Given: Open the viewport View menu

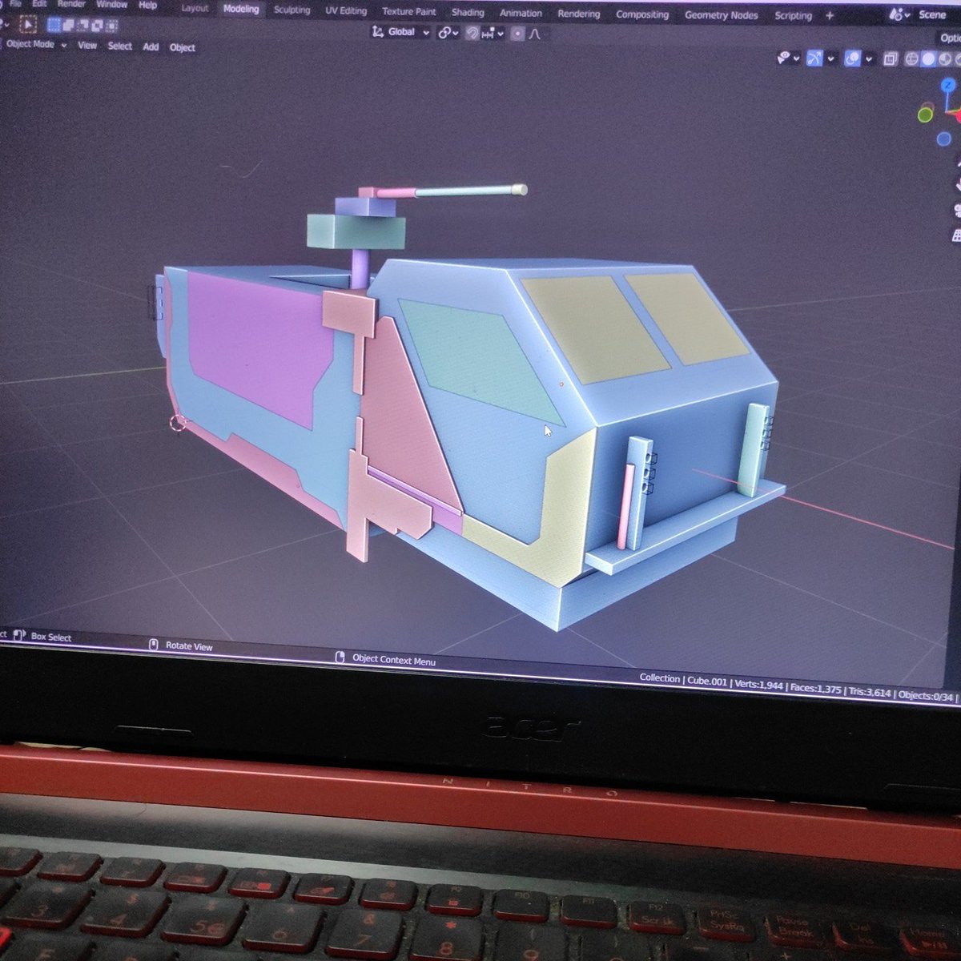Looking at the screenshot, I should pos(87,46).
